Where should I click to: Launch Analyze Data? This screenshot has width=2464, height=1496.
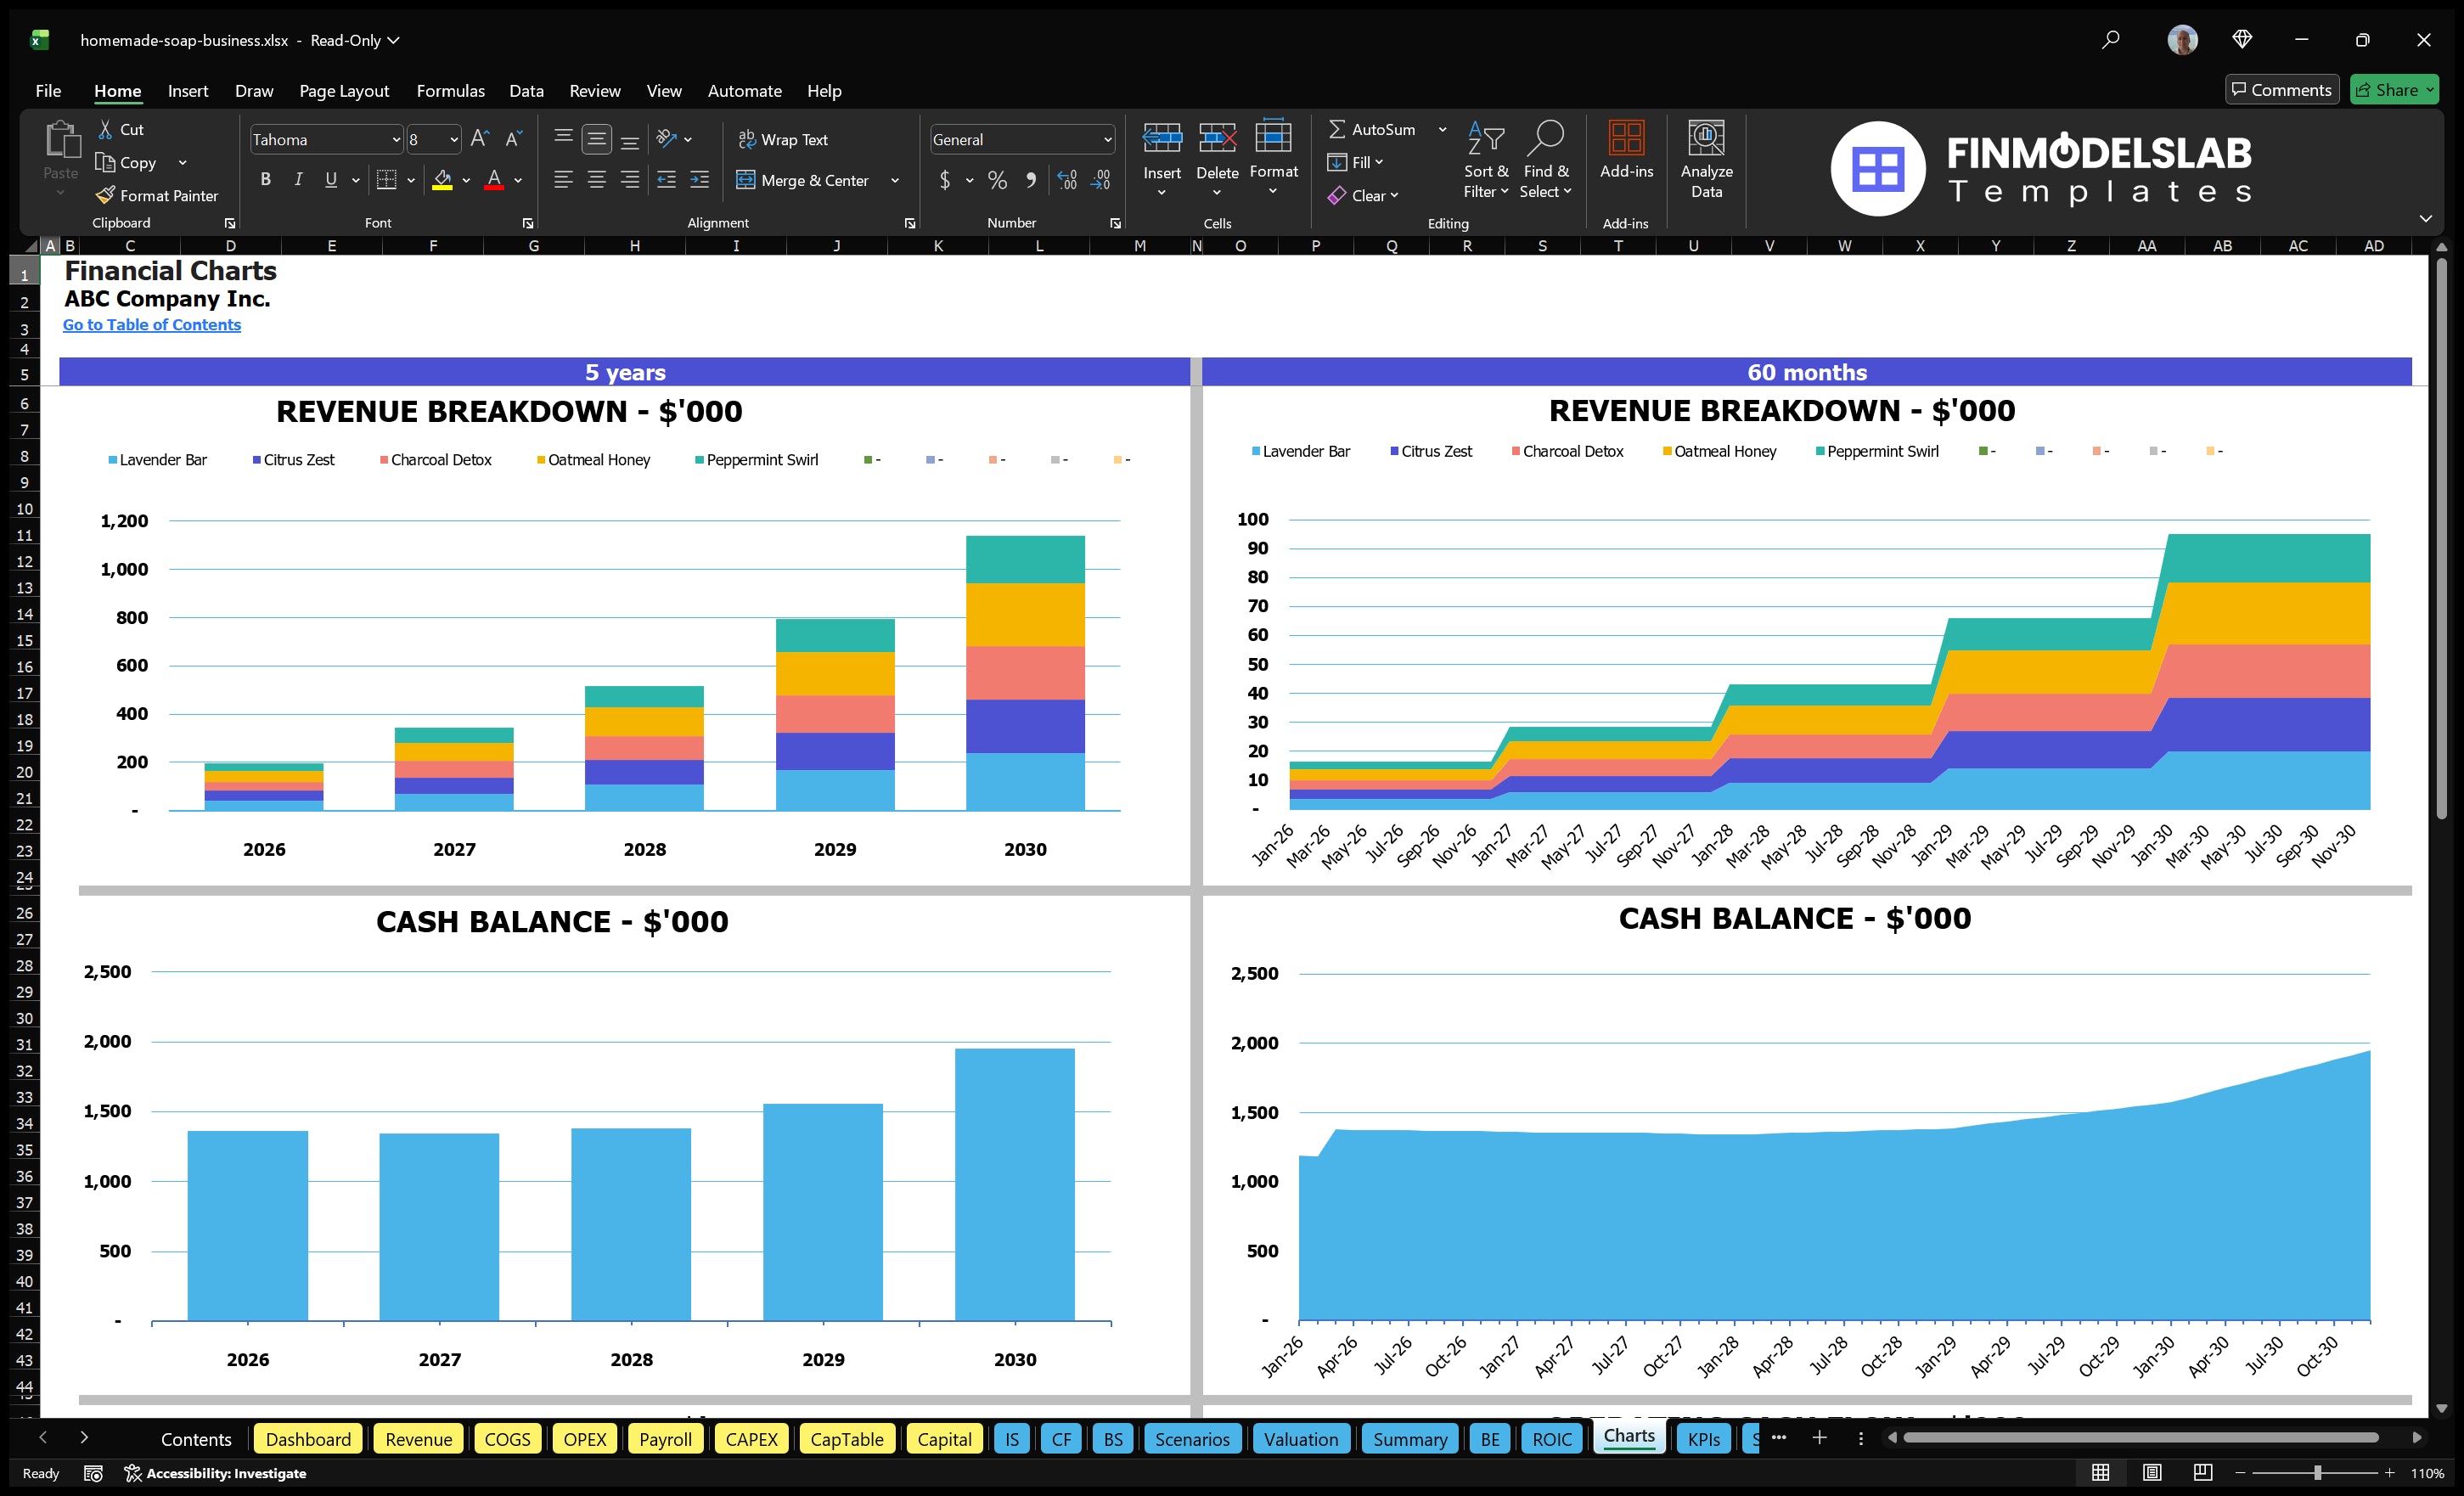click(x=1707, y=160)
